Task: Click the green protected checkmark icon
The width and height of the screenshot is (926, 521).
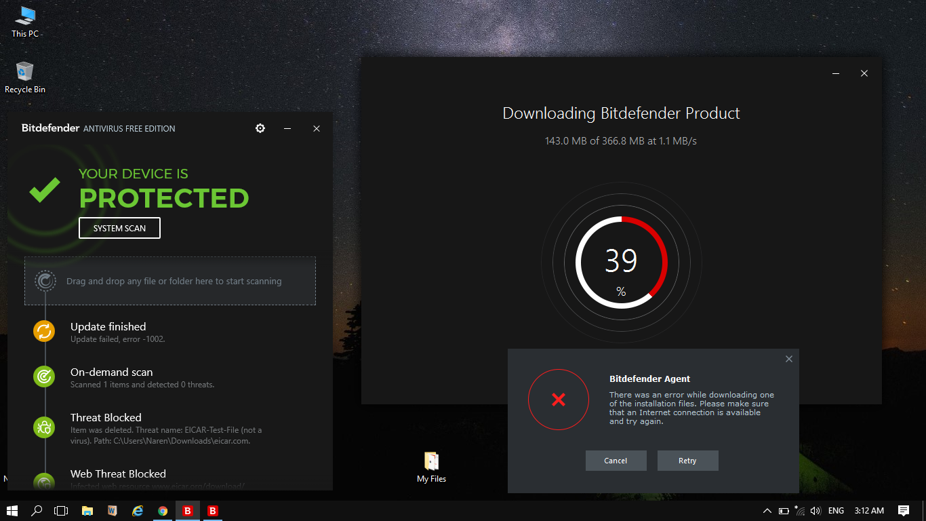Action: pos(45,189)
